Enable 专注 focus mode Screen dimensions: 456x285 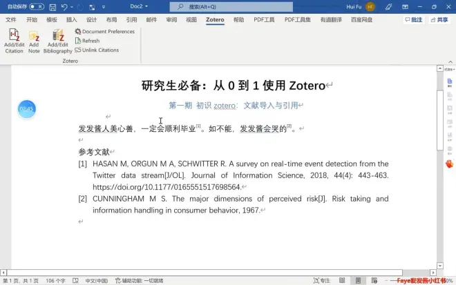(x=321, y=281)
